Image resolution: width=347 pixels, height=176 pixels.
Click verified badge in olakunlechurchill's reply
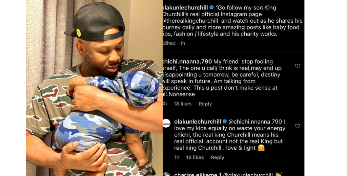tap(225, 122)
